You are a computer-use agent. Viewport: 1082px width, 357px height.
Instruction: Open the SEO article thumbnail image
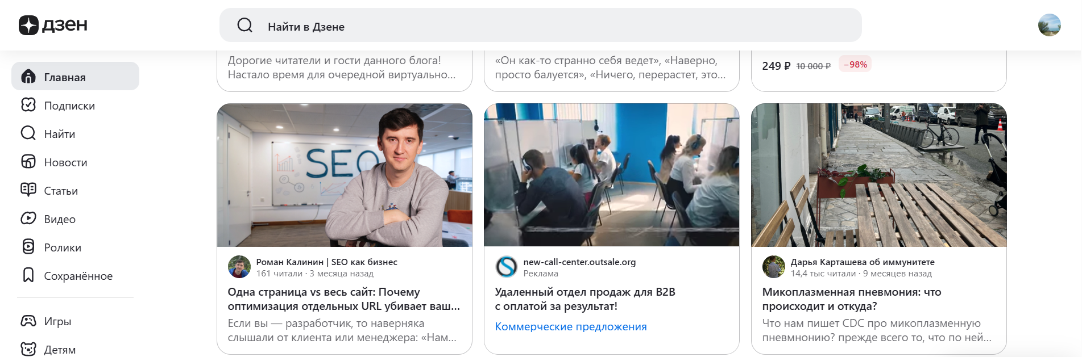(345, 175)
